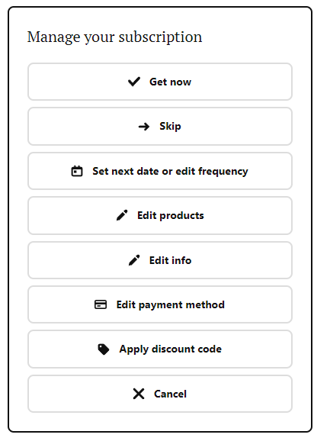Click the pencil icon beside Edit products

pyautogui.click(x=122, y=215)
